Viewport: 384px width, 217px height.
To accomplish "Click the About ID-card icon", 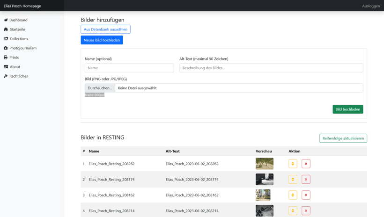I will tap(6, 67).
